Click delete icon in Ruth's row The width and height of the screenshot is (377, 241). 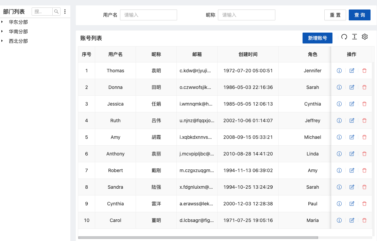(364, 120)
